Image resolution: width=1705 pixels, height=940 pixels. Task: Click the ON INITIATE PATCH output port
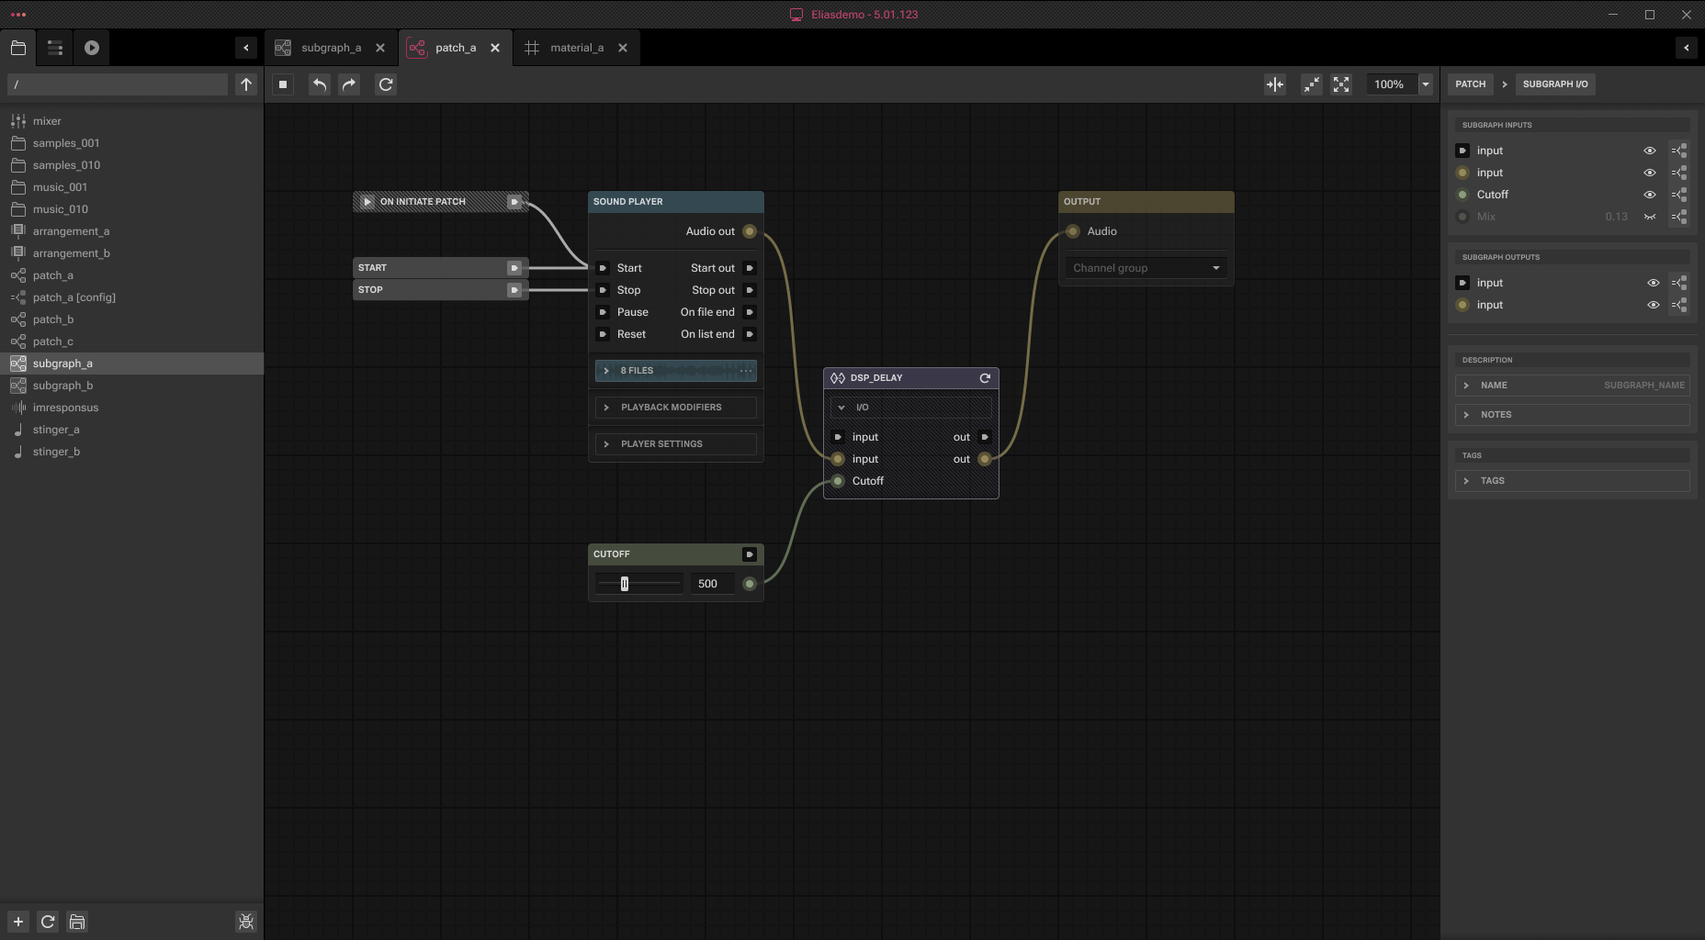click(514, 202)
